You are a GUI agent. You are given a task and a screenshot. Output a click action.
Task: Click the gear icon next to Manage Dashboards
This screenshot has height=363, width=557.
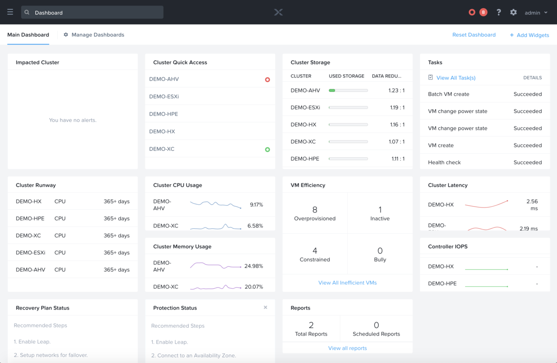click(65, 34)
